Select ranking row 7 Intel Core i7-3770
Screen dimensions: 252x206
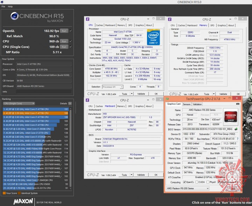point(36,133)
